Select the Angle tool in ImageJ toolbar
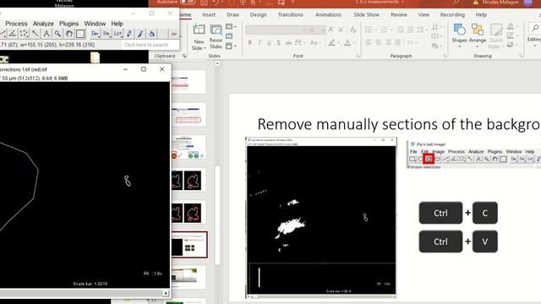 13,34
